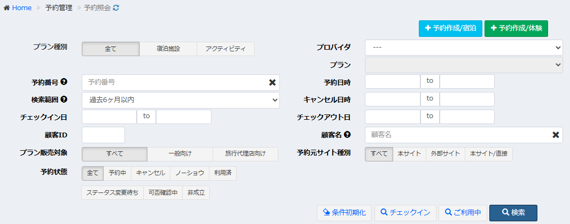Select 宿泊施設 plan type

[168, 49]
